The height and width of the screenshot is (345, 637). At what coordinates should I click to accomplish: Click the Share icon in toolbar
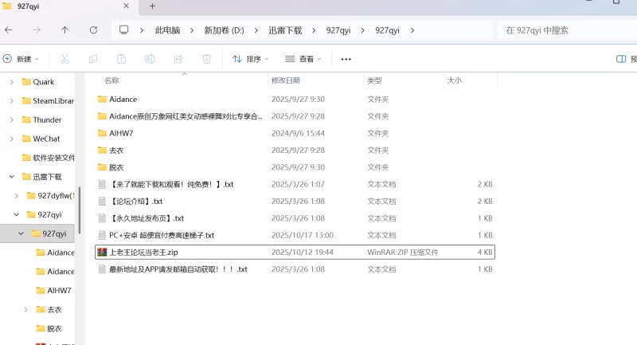click(x=178, y=59)
